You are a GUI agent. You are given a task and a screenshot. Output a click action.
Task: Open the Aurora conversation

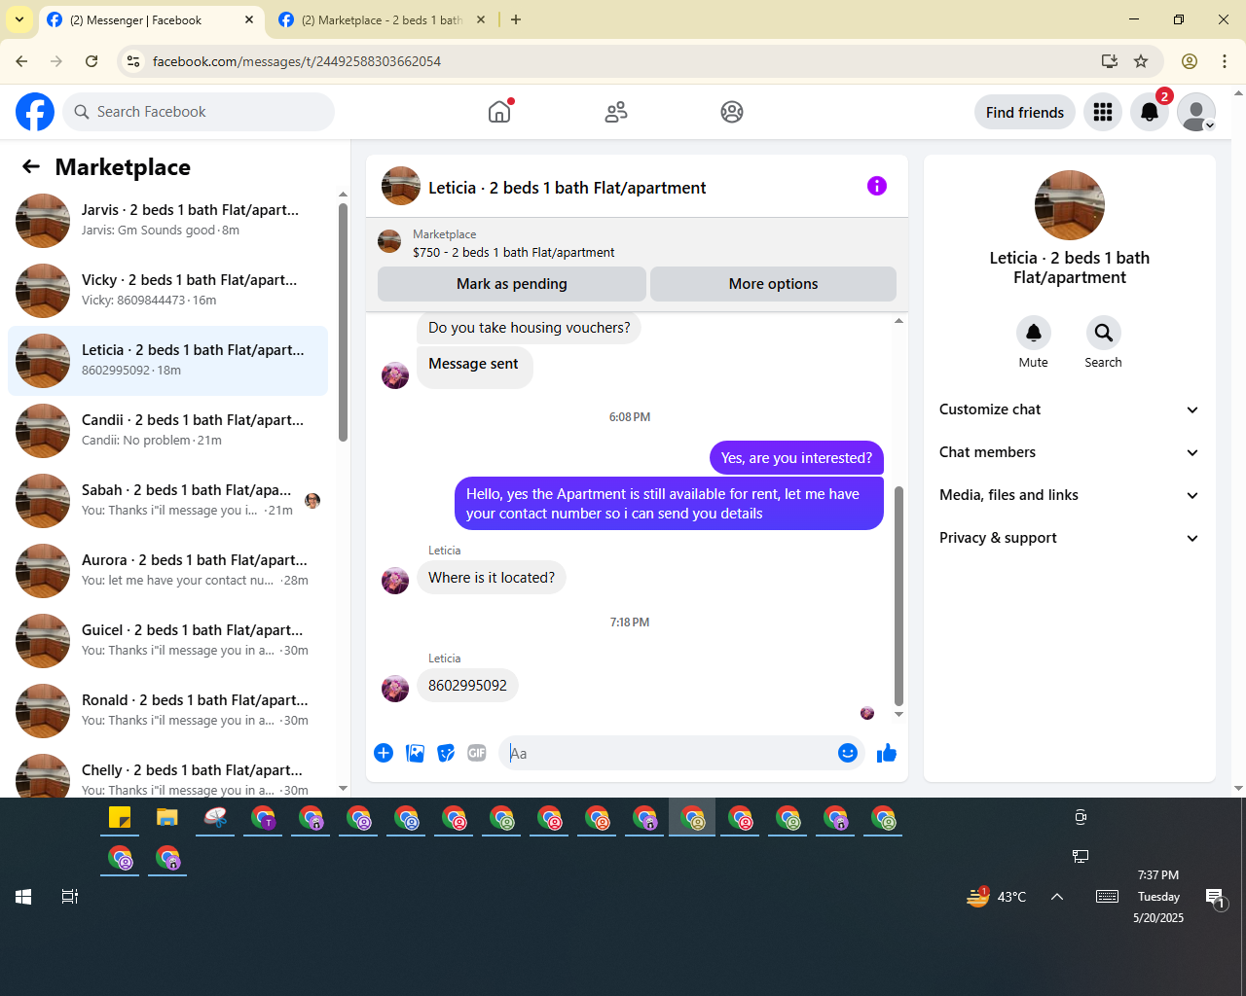[x=167, y=571]
